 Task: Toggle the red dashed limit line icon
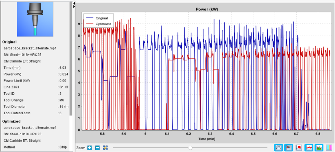pos(309,147)
